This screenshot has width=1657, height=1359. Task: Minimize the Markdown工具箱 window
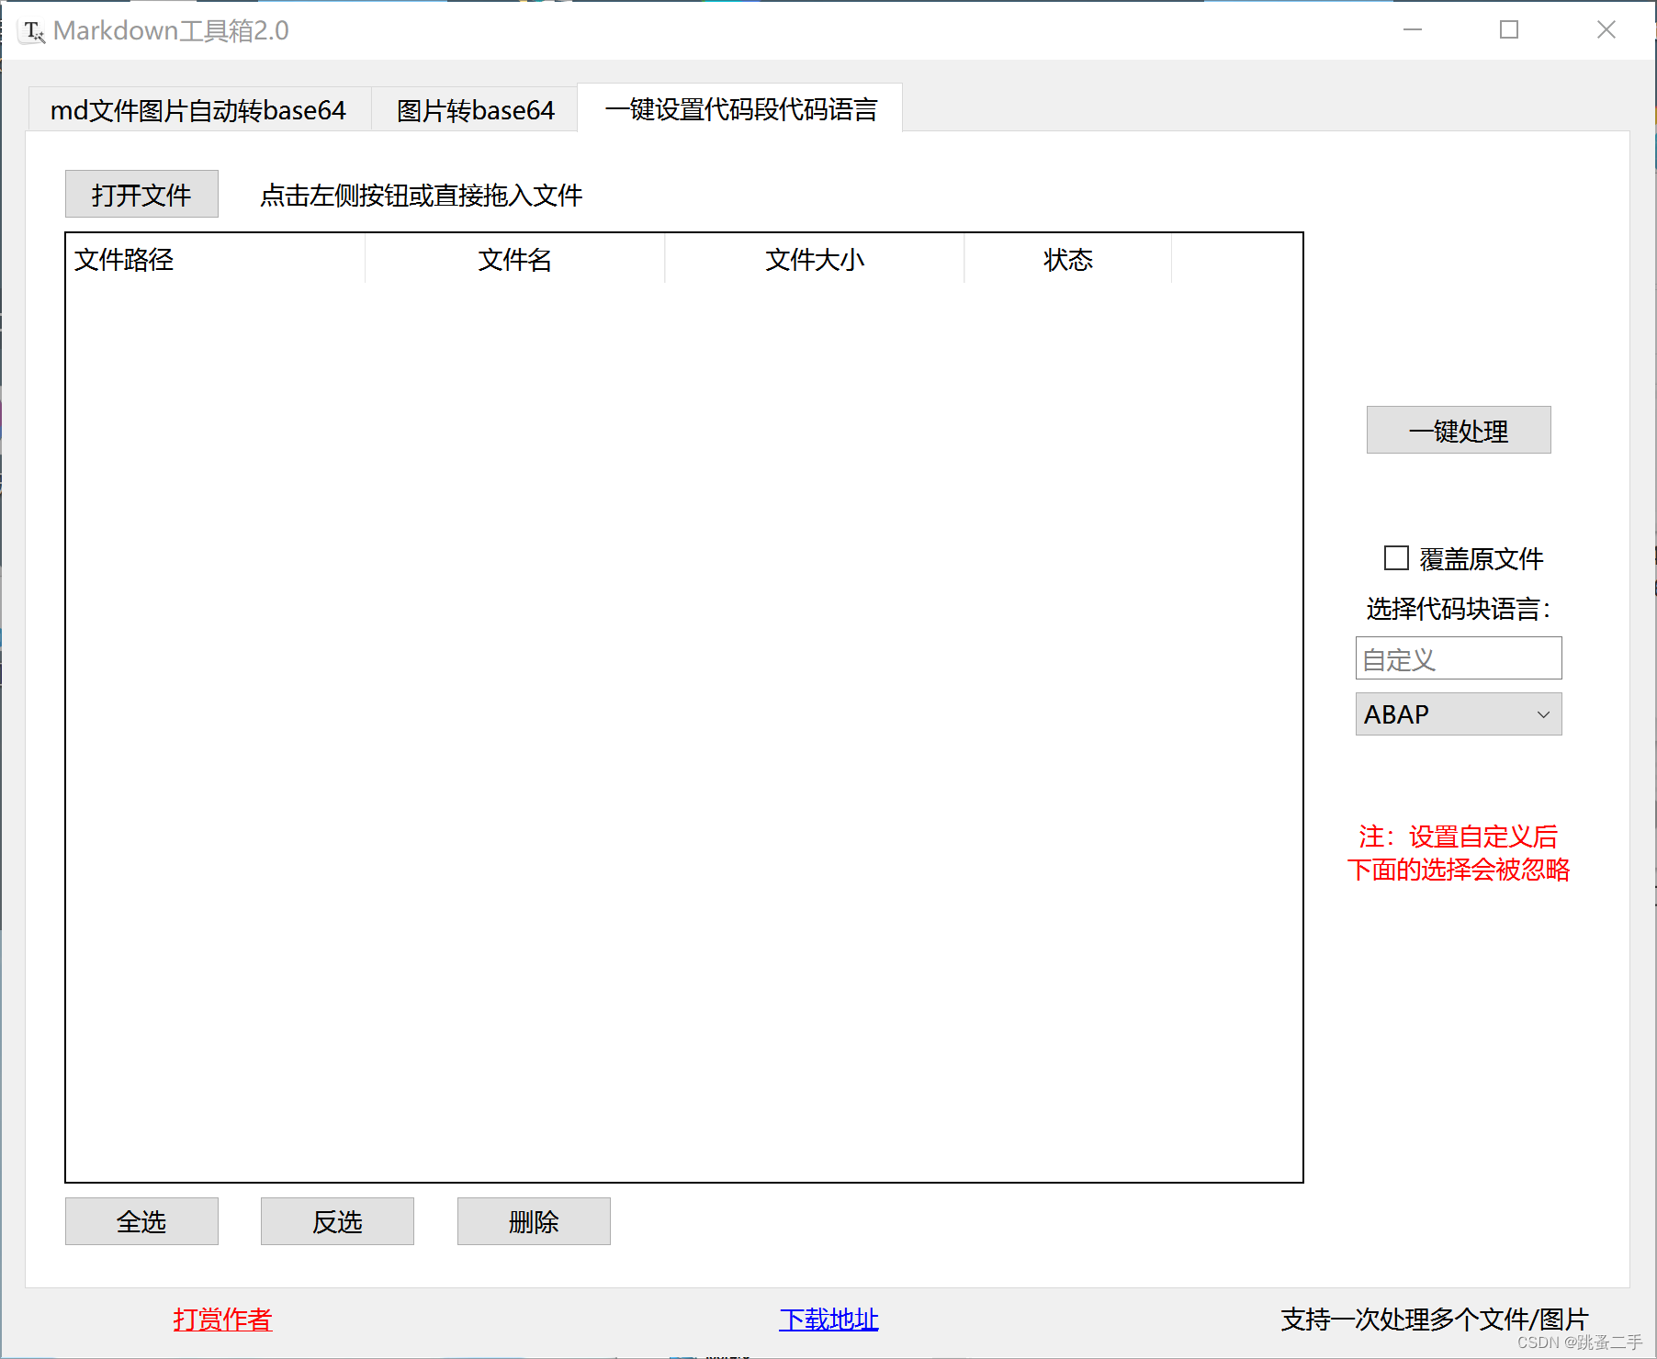pyautogui.click(x=1413, y=30)
